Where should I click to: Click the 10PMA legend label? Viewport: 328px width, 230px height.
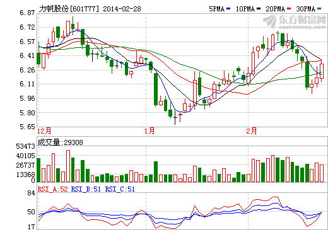[245, 9]
